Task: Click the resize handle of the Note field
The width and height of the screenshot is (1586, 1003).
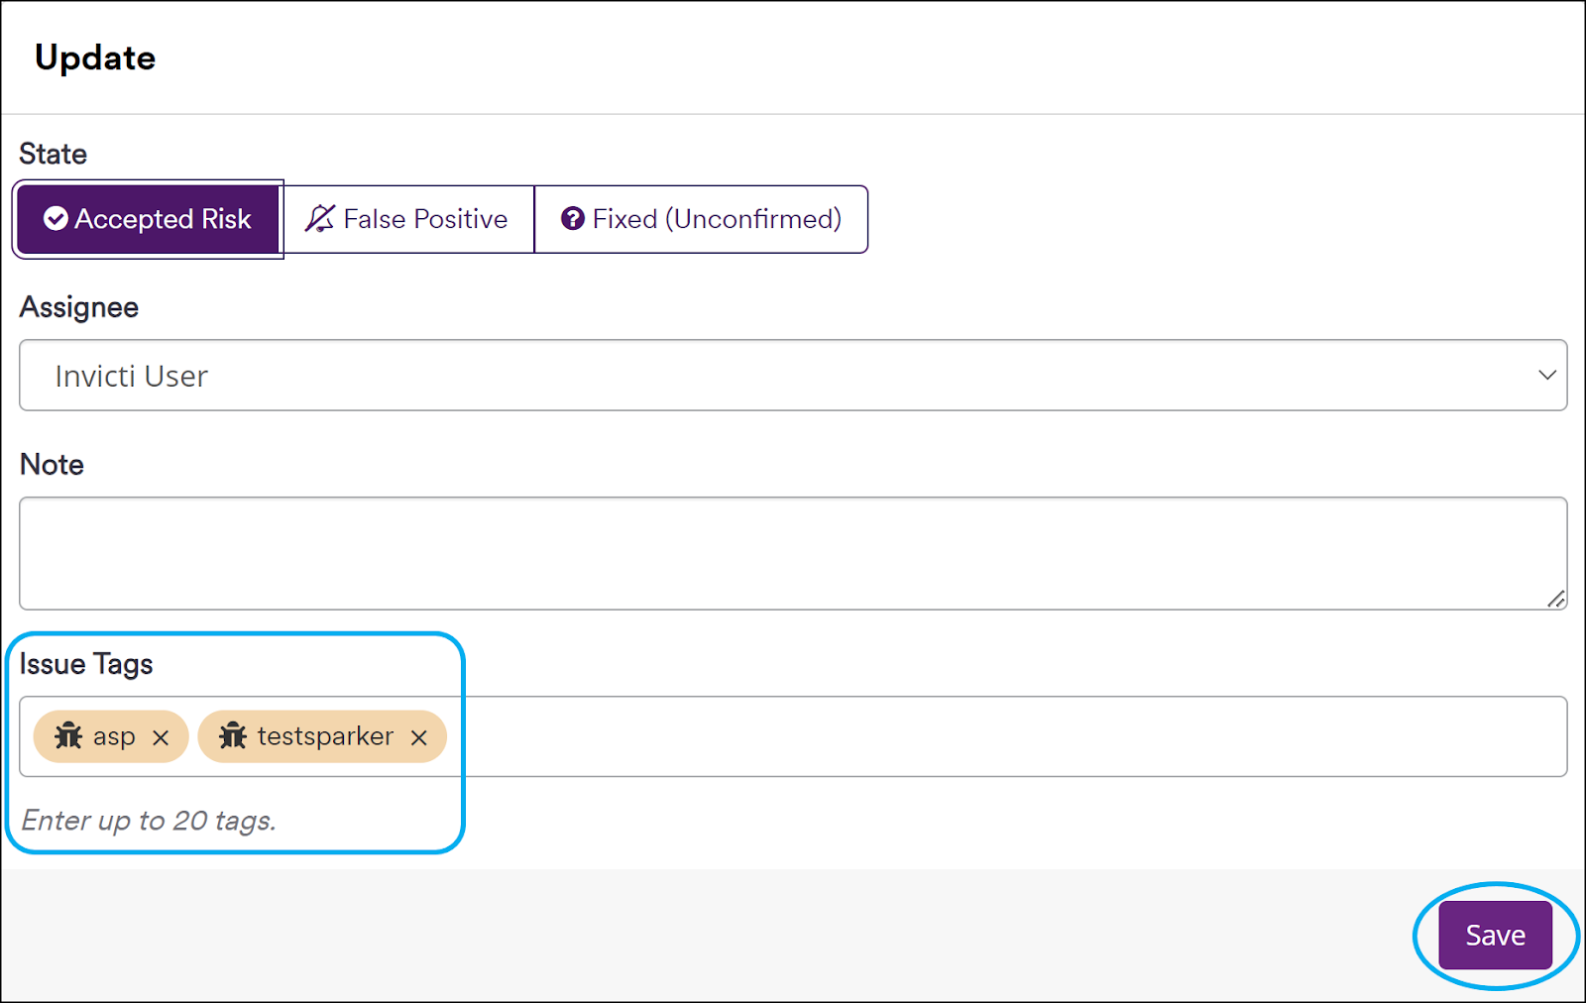Action: 1556,600
